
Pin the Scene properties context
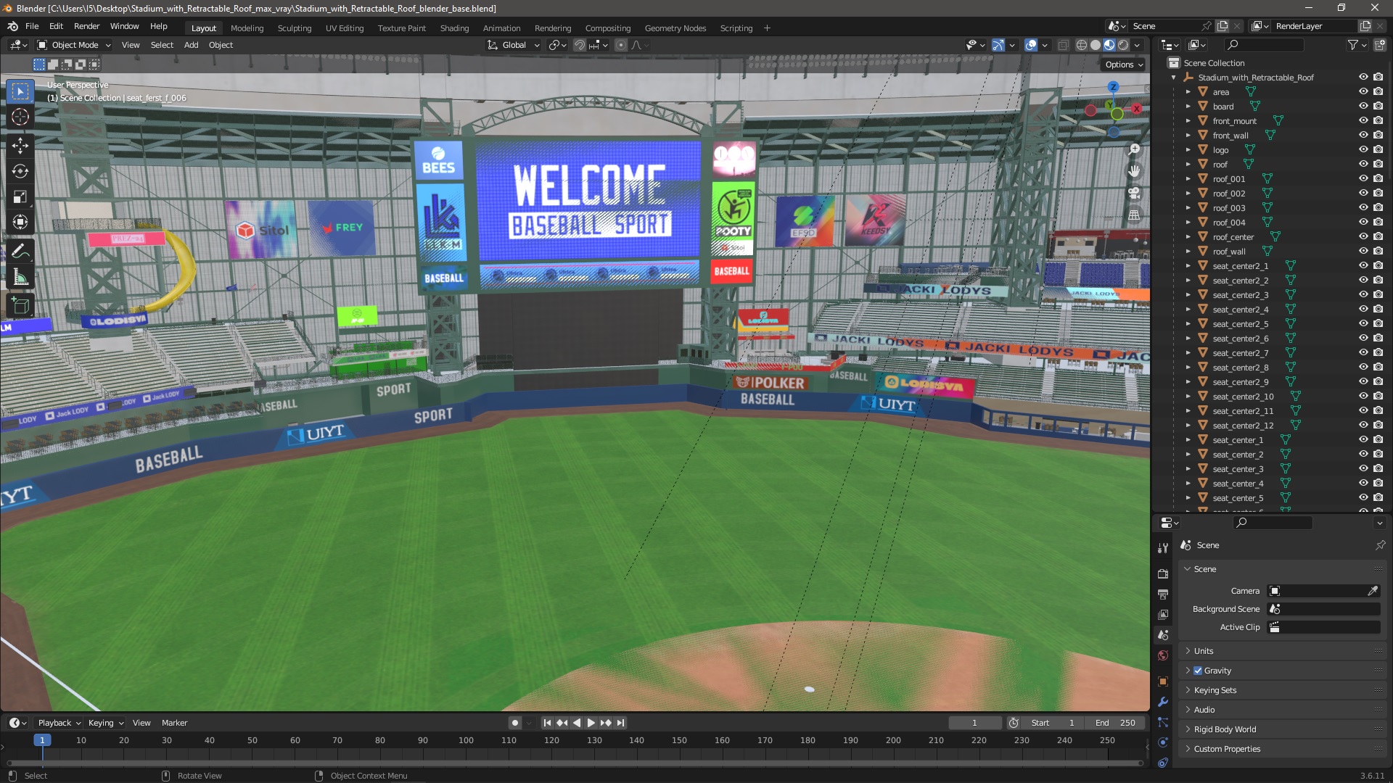1380,545
